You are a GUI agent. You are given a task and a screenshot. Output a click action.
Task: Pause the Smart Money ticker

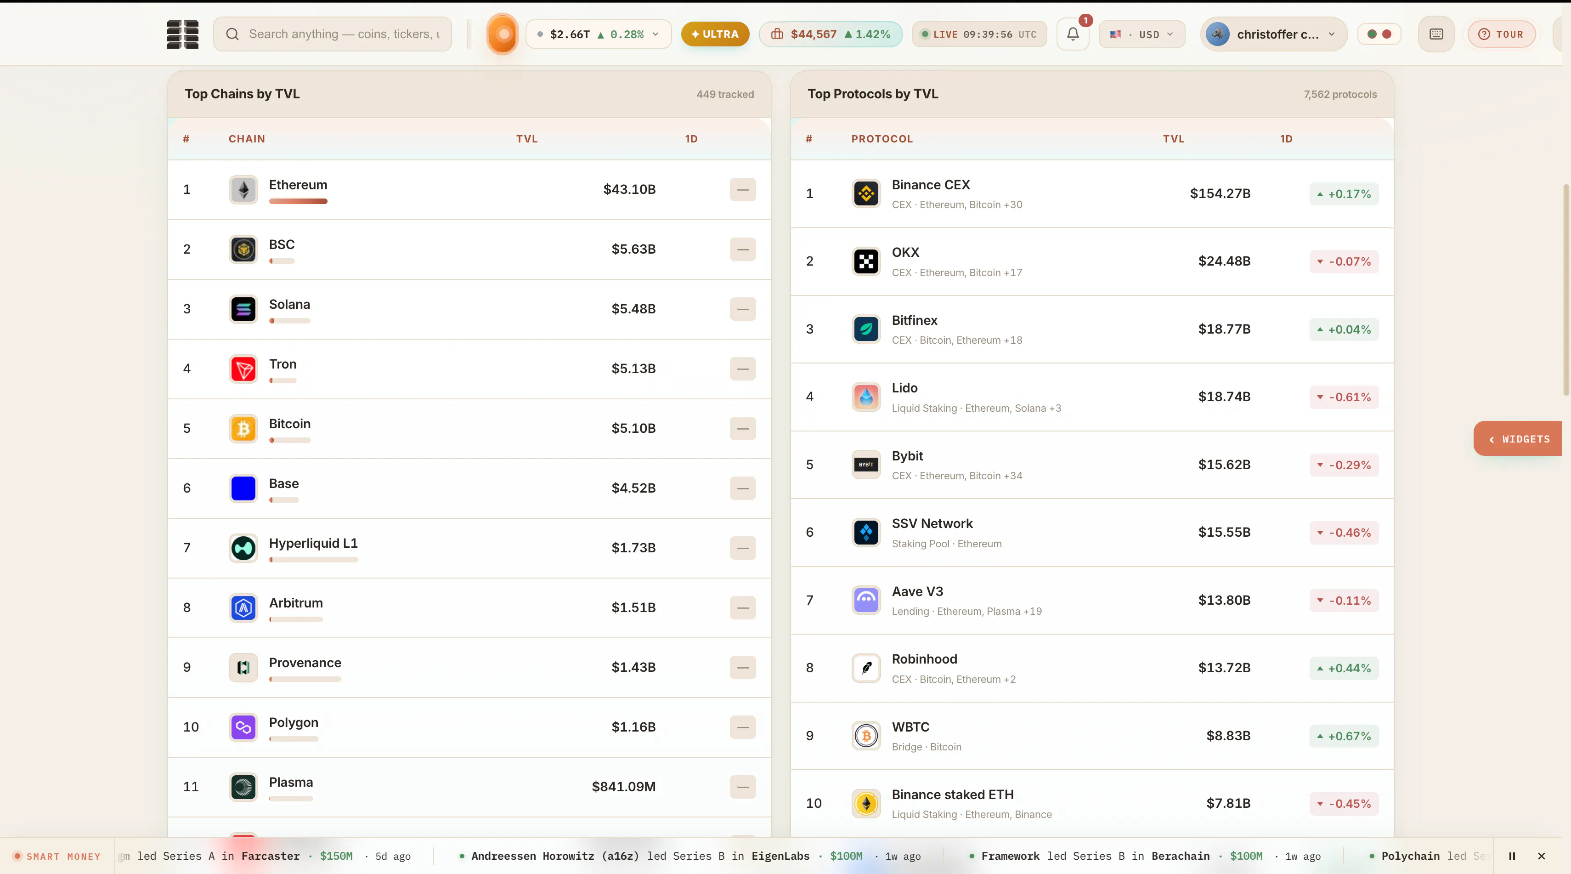1512,857
